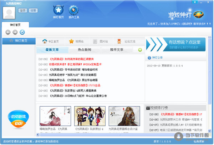Click the status tip 请将神灯添加到信任
Screen dimensions: 214x145
pos(47,141)
